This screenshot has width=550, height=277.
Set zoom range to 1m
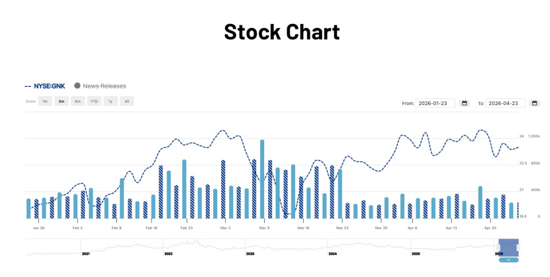tap(45, 102)
